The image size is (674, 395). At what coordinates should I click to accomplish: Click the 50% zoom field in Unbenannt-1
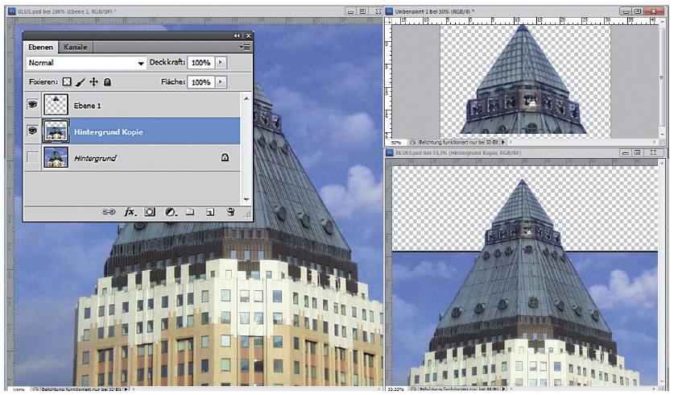[396, 142]
